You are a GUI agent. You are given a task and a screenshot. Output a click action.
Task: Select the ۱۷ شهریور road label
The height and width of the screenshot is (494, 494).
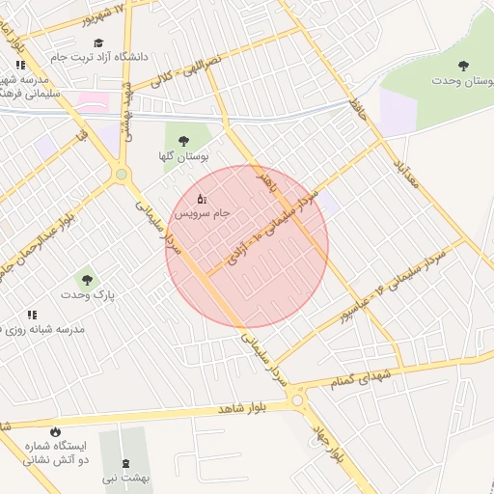click(103, 15)
